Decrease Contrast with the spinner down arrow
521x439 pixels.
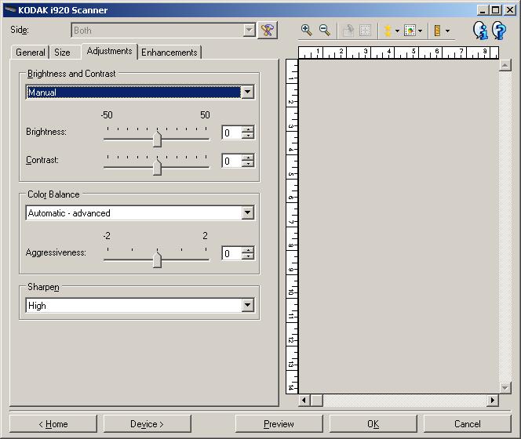[x=248, y=165]
